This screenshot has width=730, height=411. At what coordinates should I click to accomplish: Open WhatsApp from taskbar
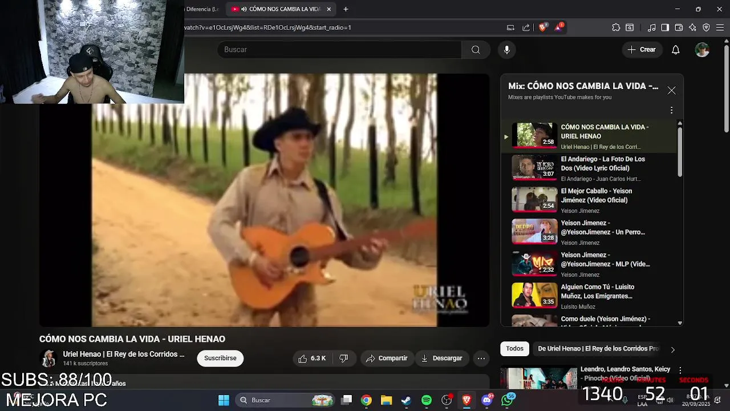507,400
